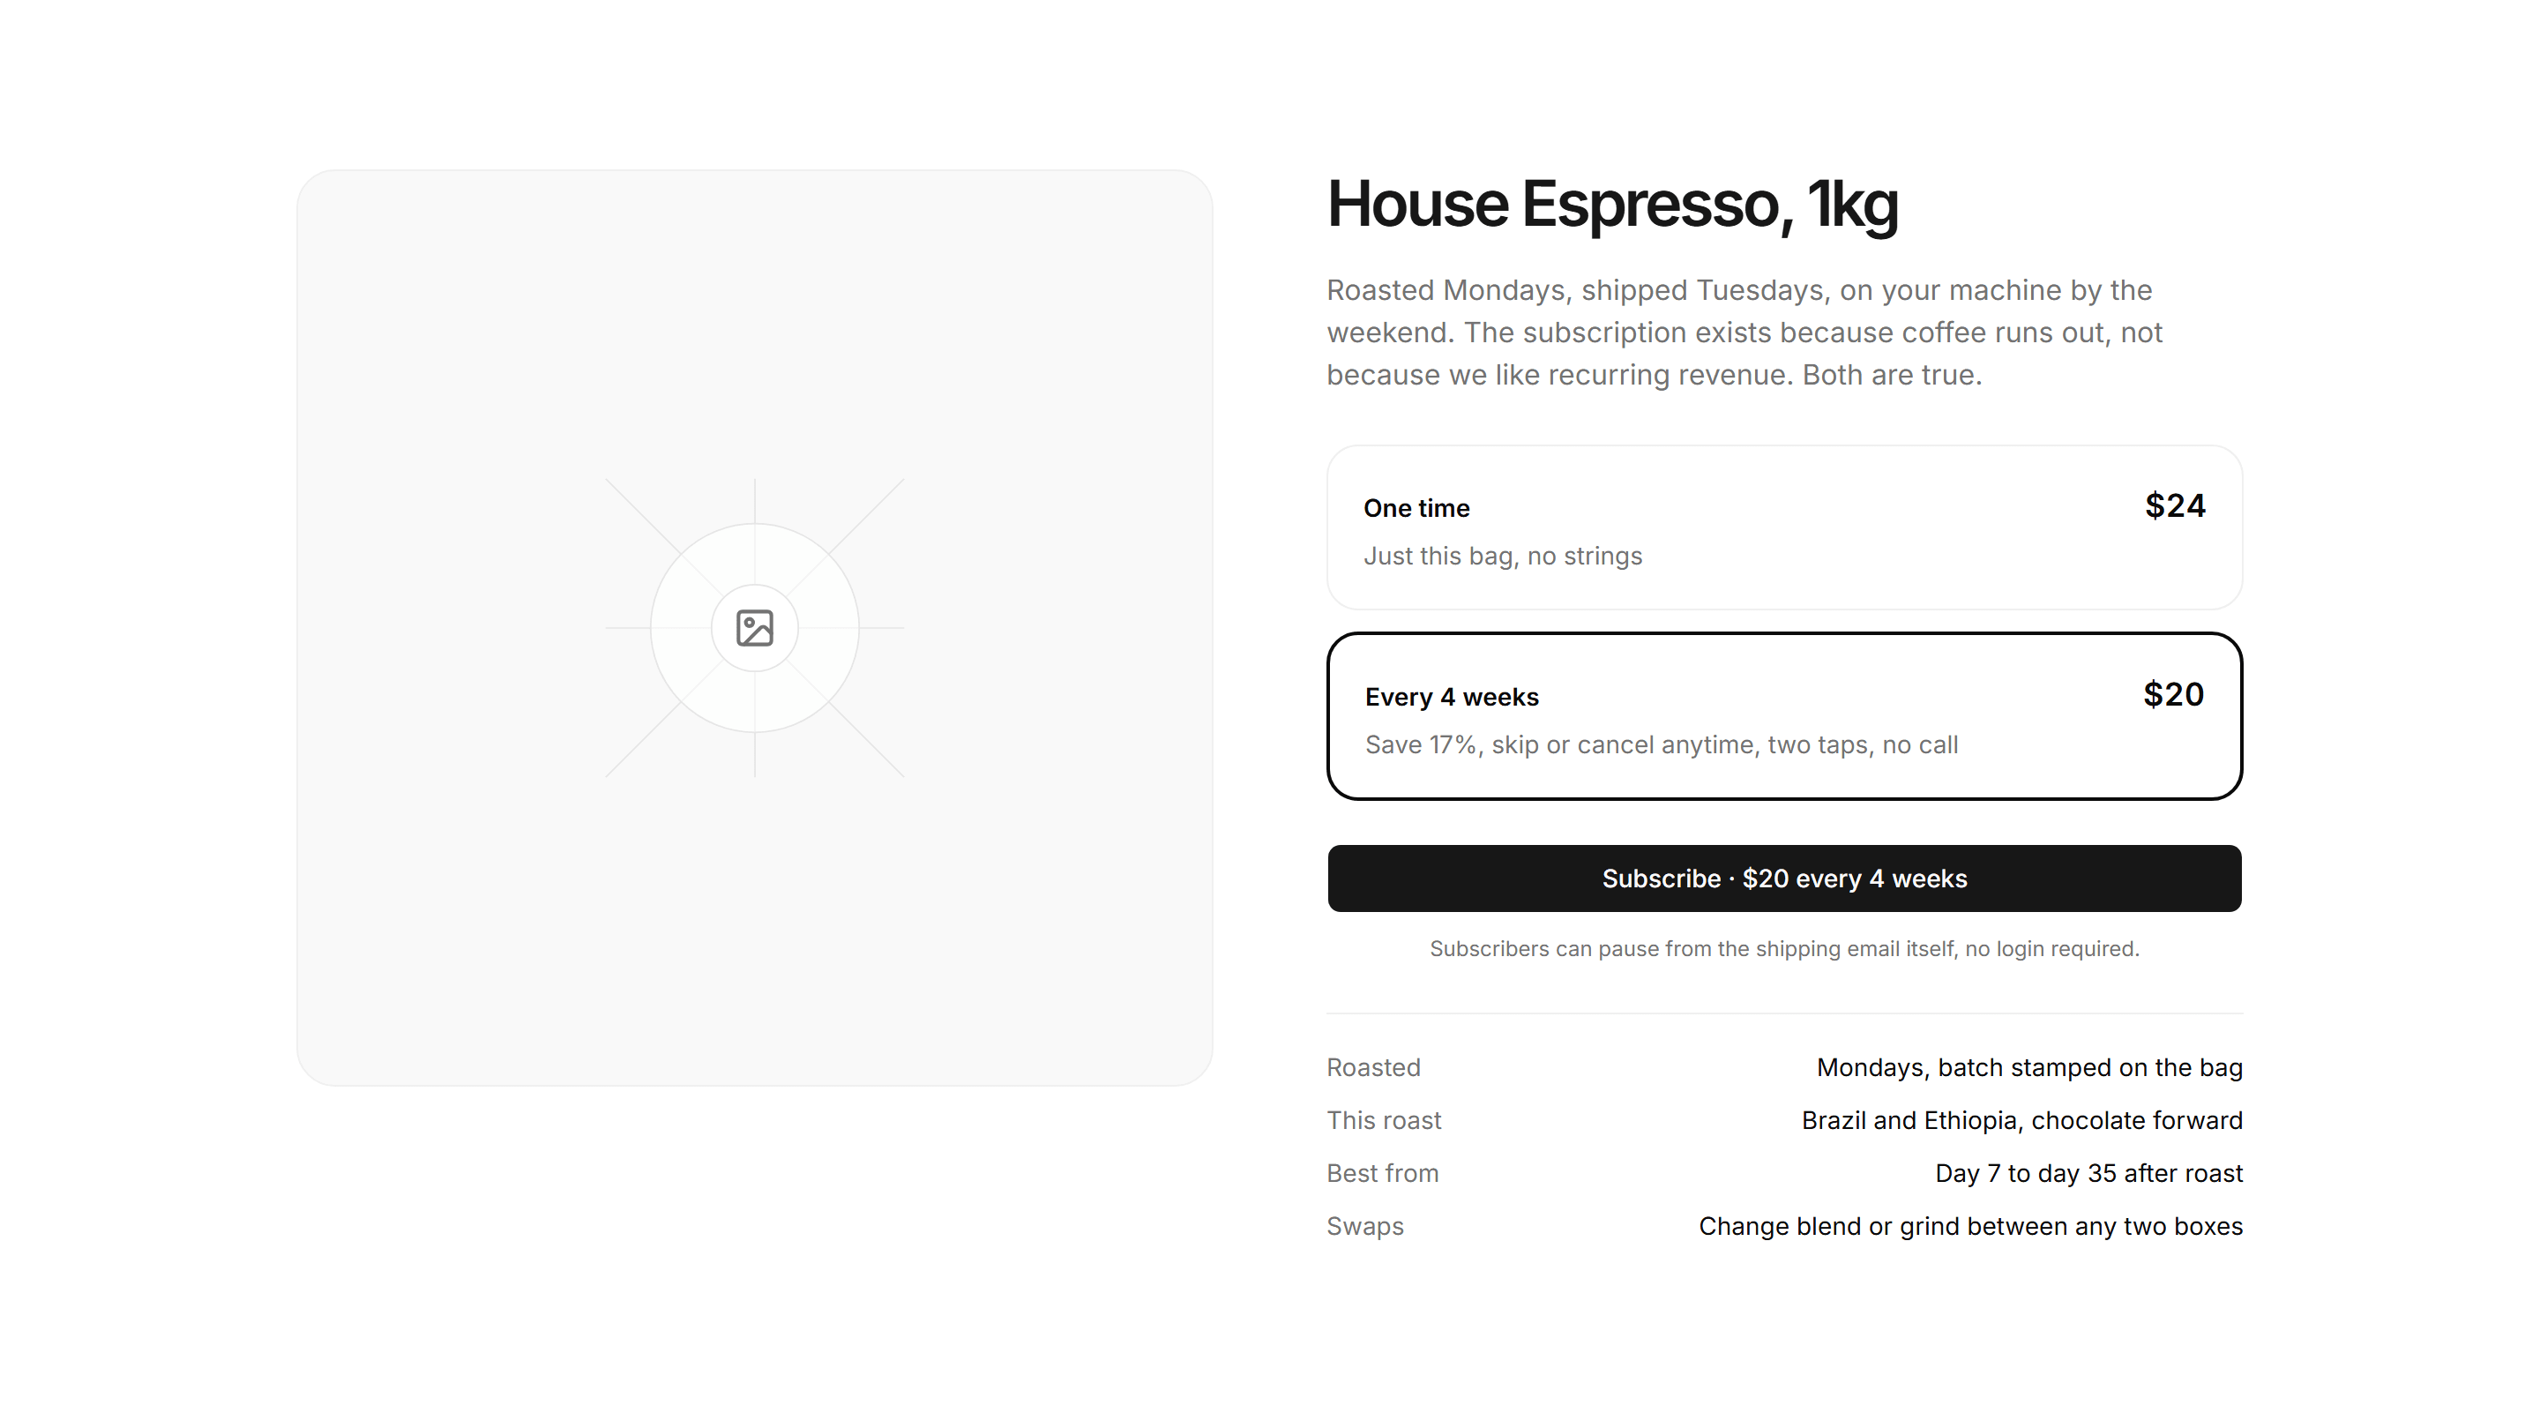Click the $20 price
This screenshot has height=1413, width=2540.
pos(2173,694)
